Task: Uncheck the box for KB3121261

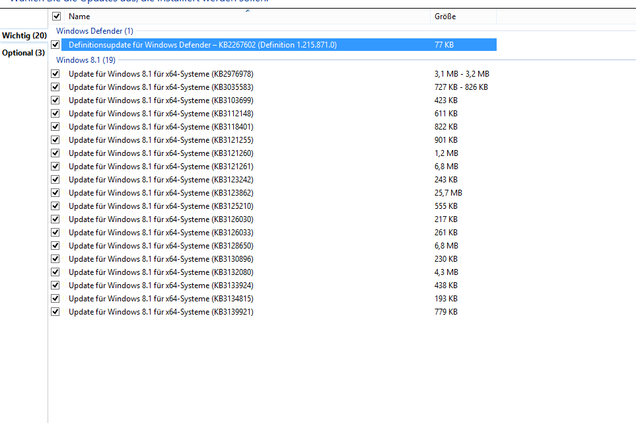Action: click(55, 166)
